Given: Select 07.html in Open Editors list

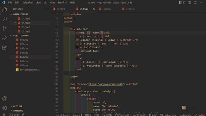Looking at the screenshot, I should pyautogui.click(x=26, y=32).
